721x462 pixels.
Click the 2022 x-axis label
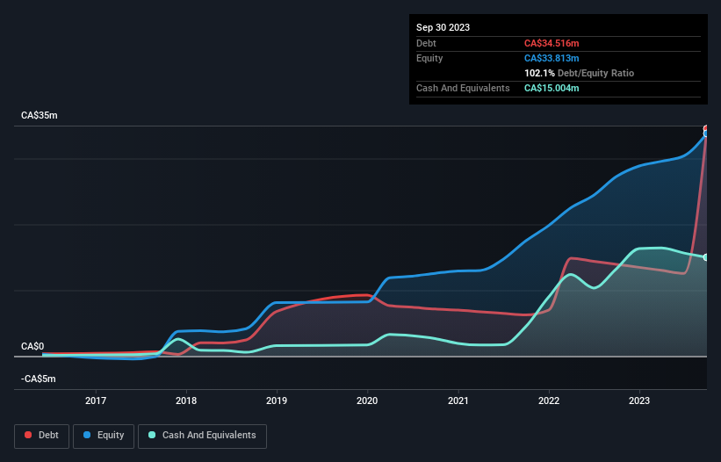pyautogui.click(x=549, y=401)
